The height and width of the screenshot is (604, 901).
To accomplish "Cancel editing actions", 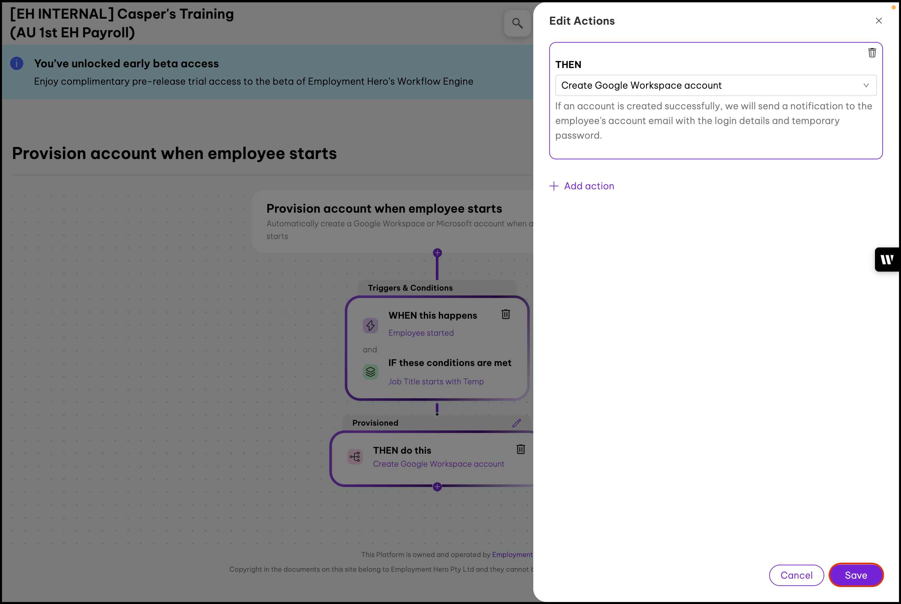I will point(796,575).
